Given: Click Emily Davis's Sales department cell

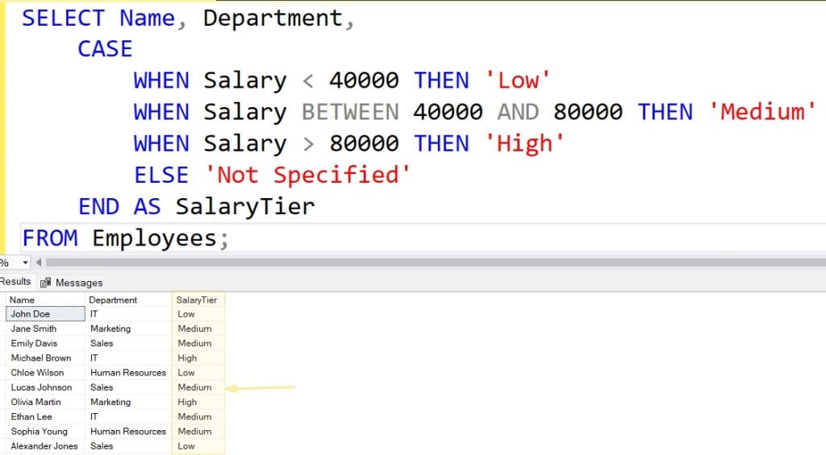Looking at the screenshot, I should 128,344.
